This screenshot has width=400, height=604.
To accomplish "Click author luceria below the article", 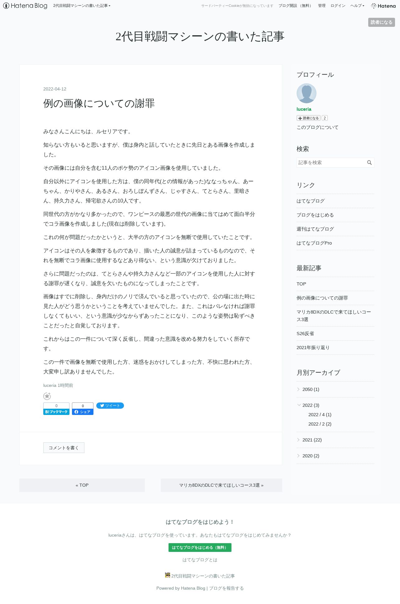I will (50, 385).
